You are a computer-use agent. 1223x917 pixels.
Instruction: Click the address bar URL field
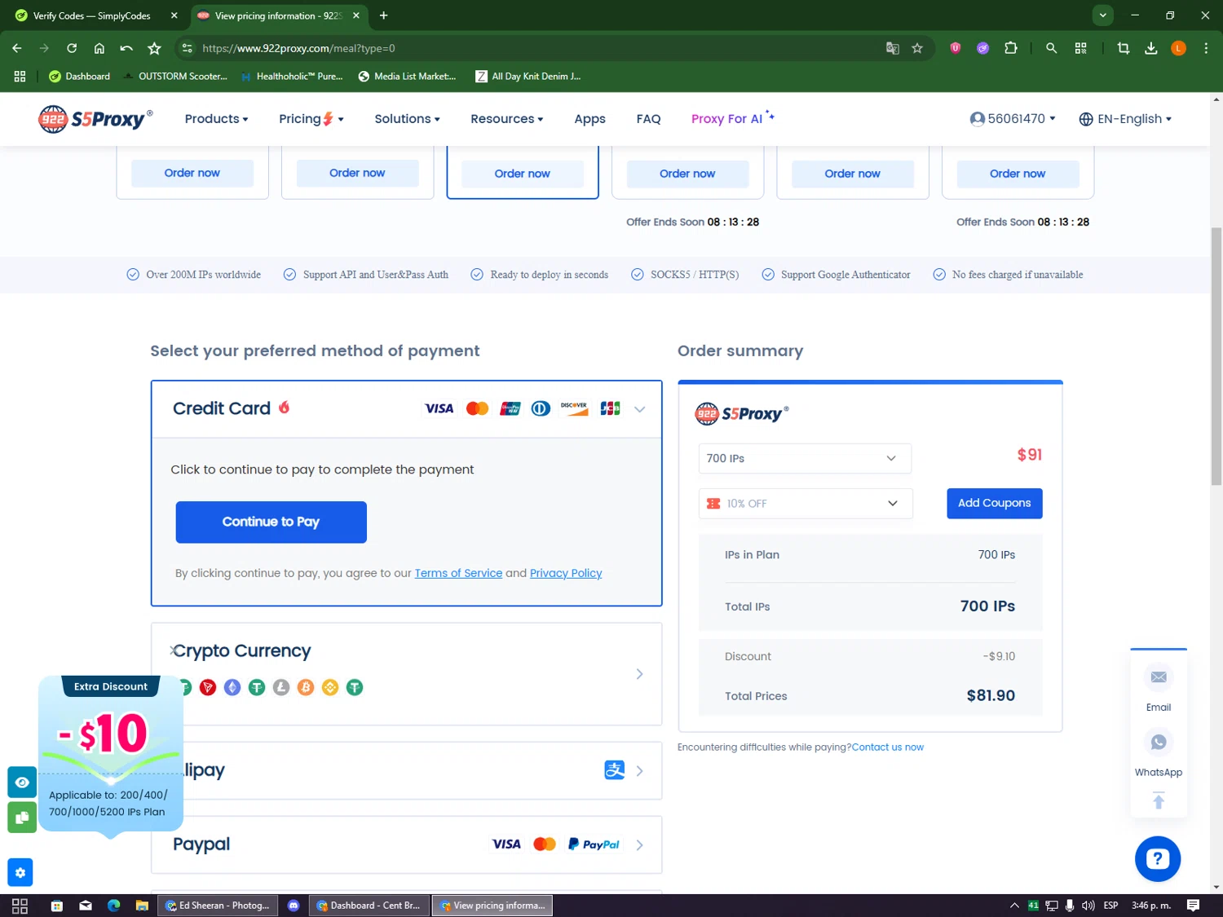(538, 48)
